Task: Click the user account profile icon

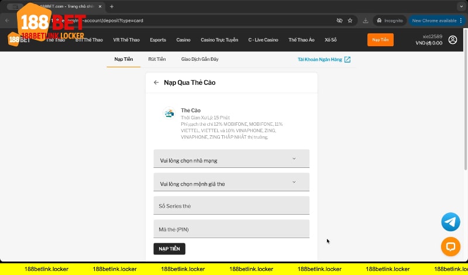Action: pyautogui.click(x=452, y=40)
